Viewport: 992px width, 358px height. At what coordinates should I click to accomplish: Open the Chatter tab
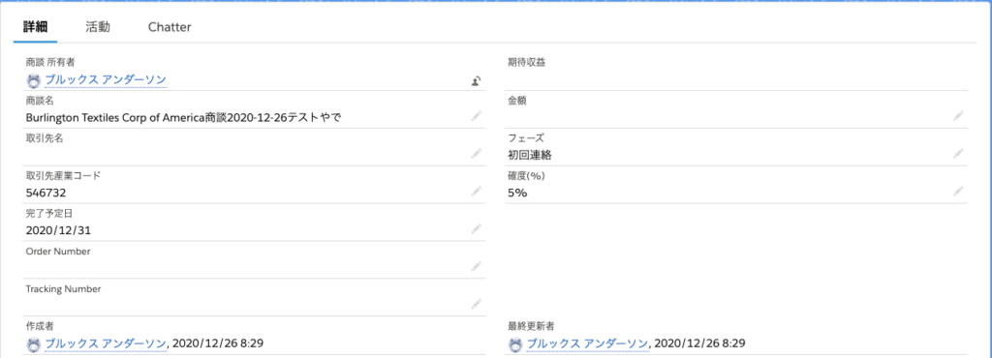click(x=170, y=27)
